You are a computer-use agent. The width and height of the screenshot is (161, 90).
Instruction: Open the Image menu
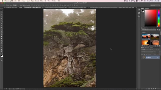tap(23, 1)
